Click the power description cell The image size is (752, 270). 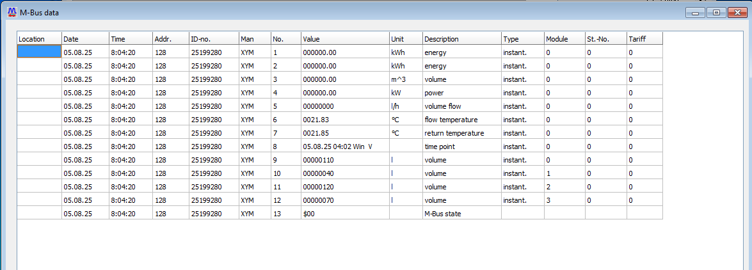(433, 93)
